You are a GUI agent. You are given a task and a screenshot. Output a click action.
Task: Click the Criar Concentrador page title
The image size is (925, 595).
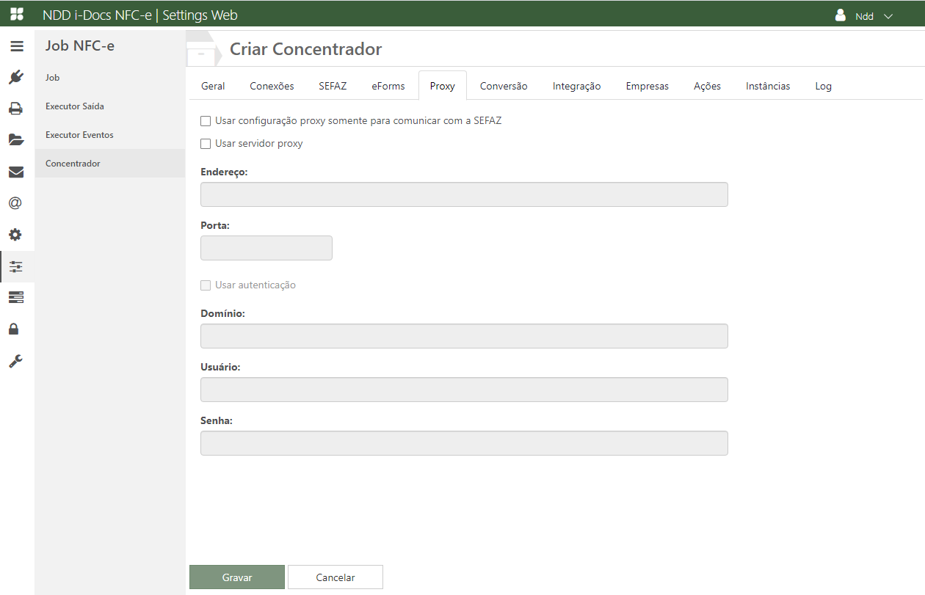click(x=306, y=49)
